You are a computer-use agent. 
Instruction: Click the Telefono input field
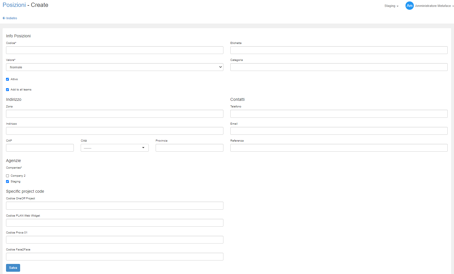pyautogui.click(x=339, y=114)
